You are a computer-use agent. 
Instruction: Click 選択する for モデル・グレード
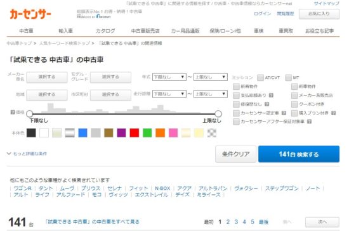click(x=110, y=77)
